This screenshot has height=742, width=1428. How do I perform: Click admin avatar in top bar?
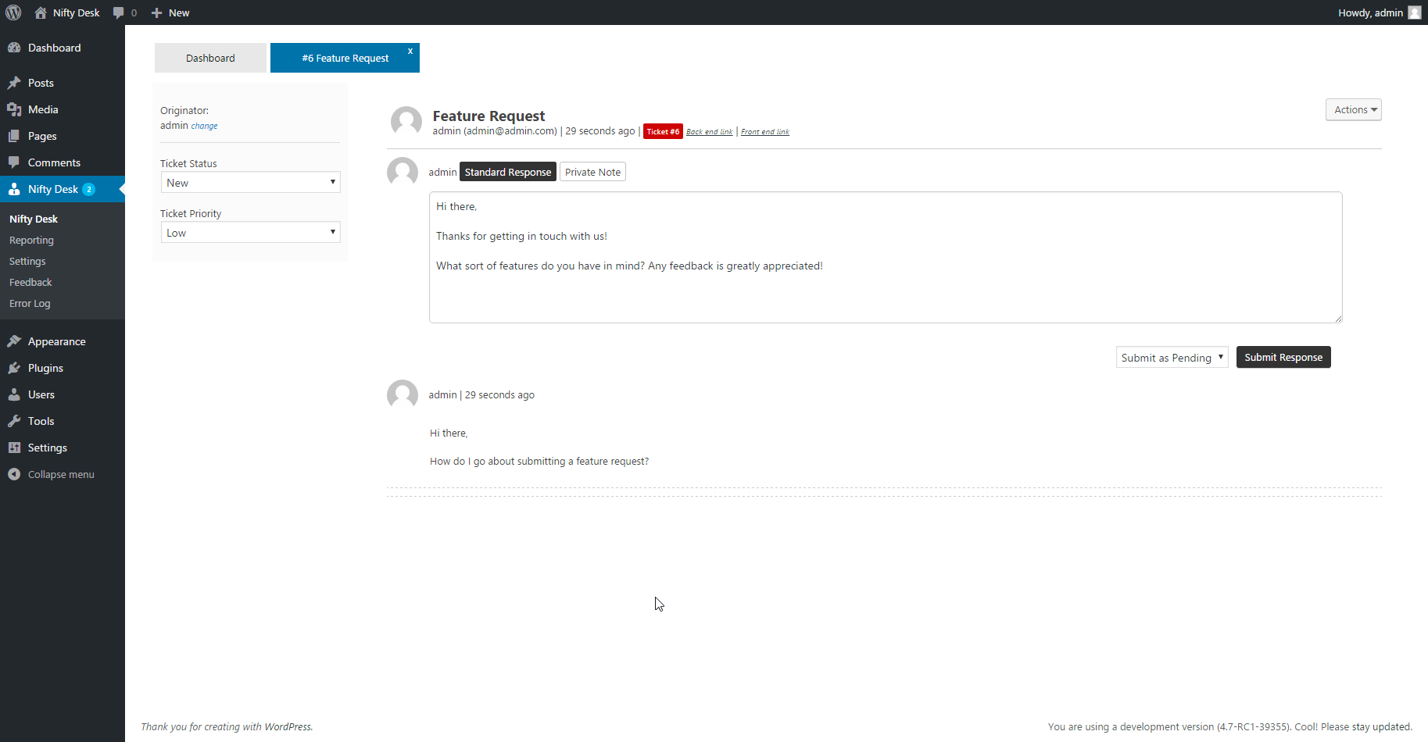1415,12
